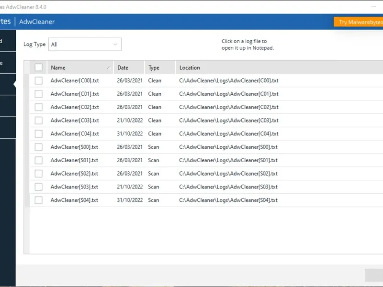Click the Clean type in the C02 row
Screen dimensions: 383x287
click(x=155, y=107)
